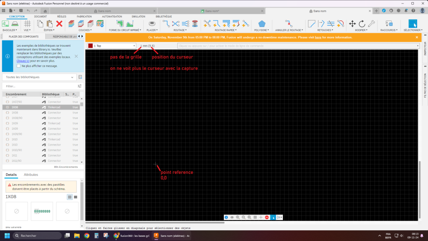Open the ÉDITION dropdown menu

(49, 30)
